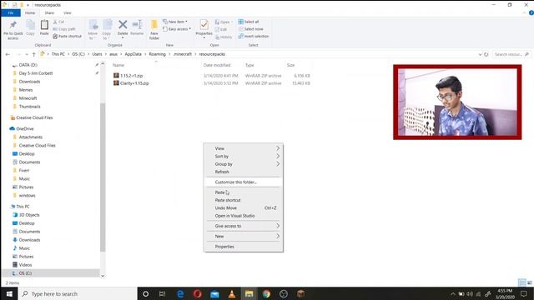Choose Customize this folder in context menu
534x300 pixels.
click(x=243, y=182)
